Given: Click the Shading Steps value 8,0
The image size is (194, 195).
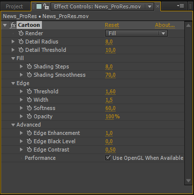Looking at the screenshot, I should click(109, 66).
